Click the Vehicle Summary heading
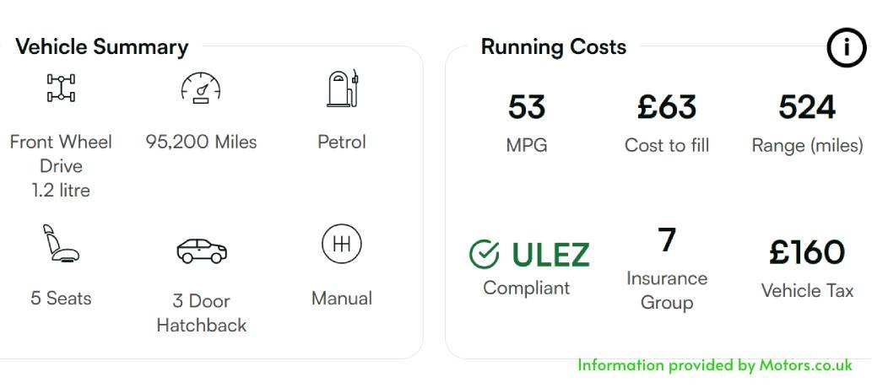This screenshot has width=872, height=388. click(102, 46)
